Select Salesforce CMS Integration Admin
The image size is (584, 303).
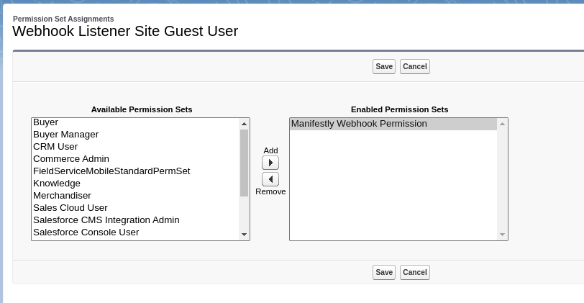106,220
